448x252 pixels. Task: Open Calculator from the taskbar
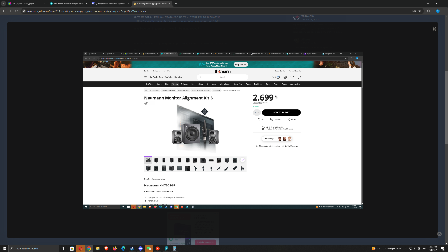point(175,248)
